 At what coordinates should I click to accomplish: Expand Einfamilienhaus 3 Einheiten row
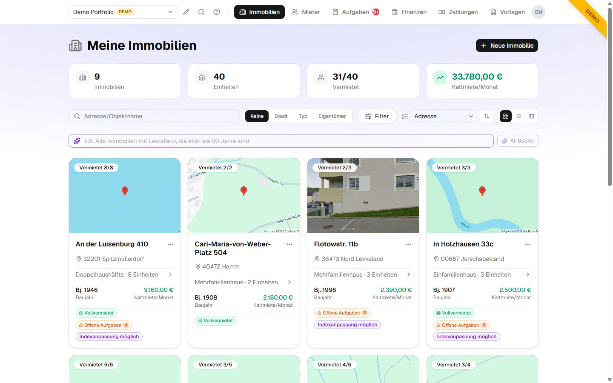tap(482, 274)
